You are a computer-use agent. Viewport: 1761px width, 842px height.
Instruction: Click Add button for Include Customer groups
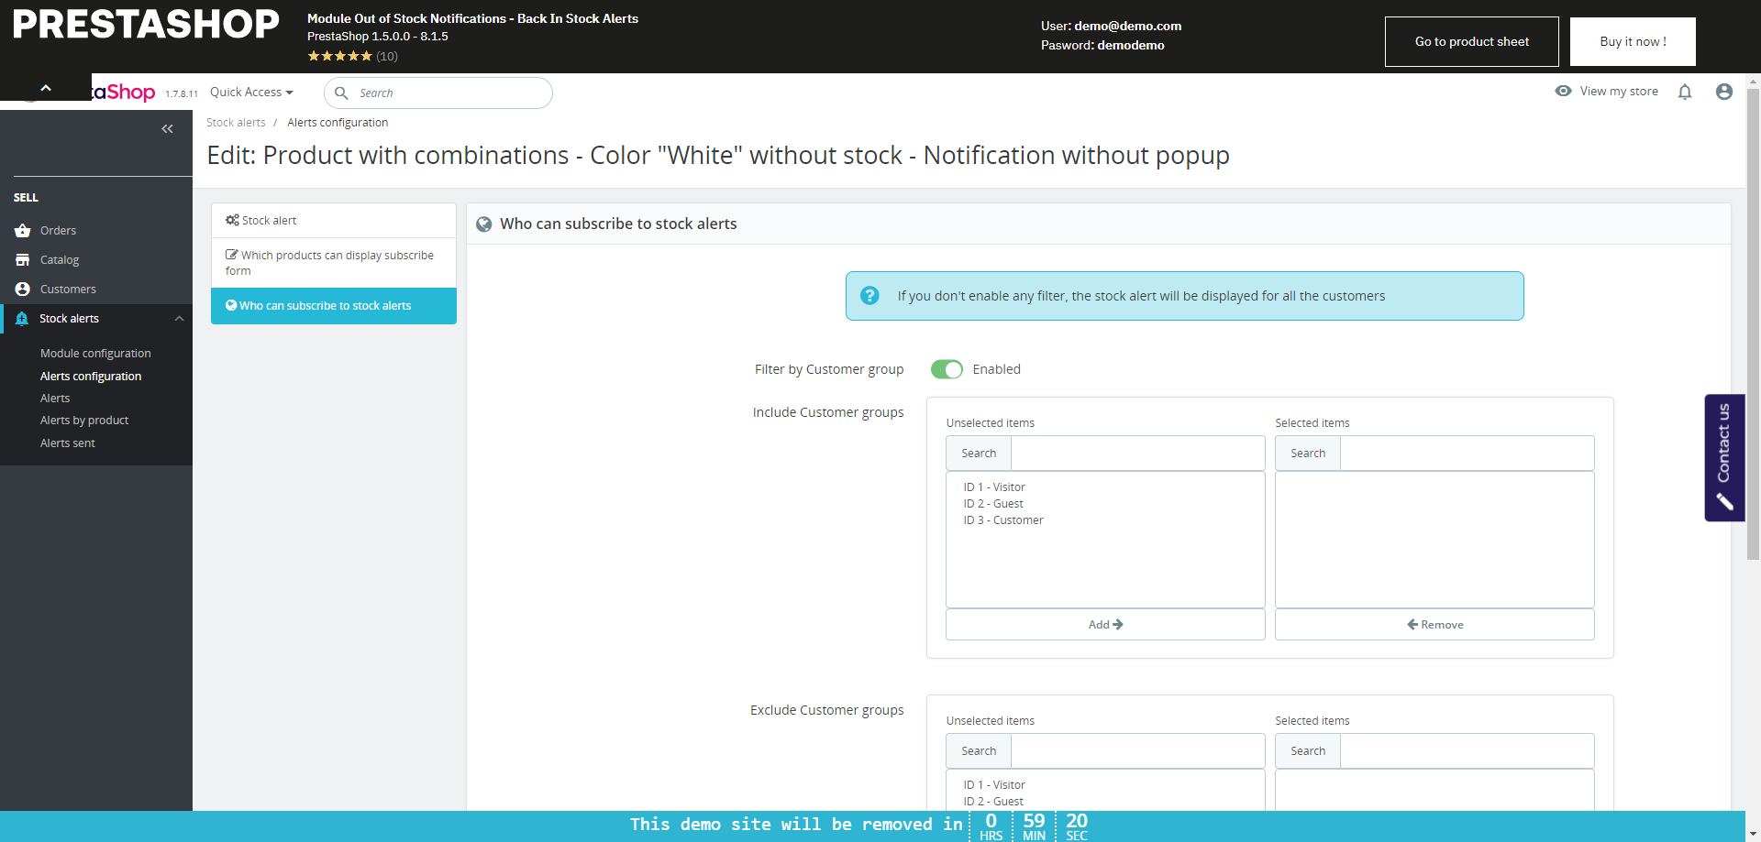(1105, 625)
